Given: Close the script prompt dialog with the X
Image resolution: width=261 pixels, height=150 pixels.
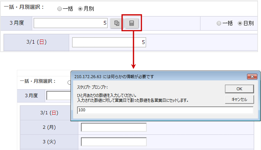Looking at the screenshot, I should pos(252,76).
